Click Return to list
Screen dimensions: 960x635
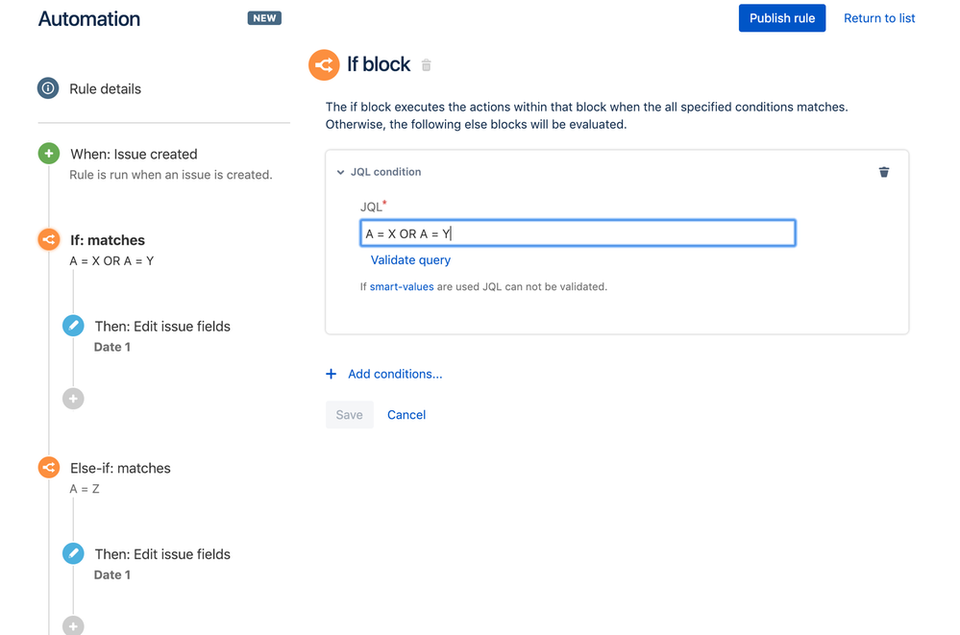[879, 18]
